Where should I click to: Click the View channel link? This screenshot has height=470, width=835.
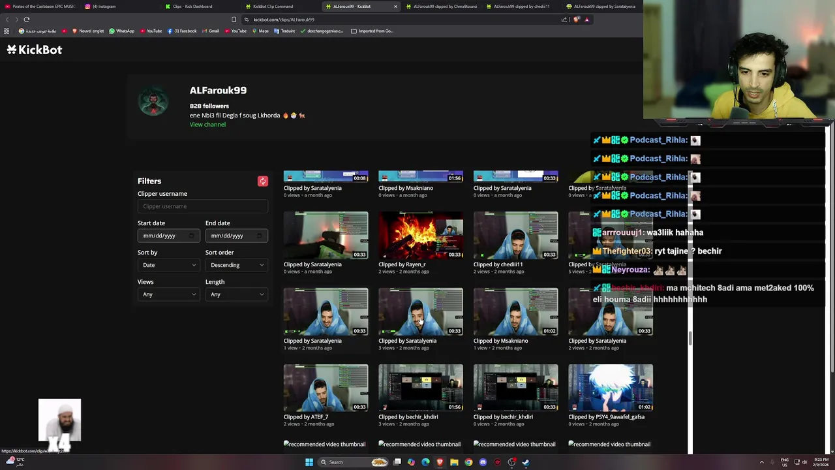[207, 125]
